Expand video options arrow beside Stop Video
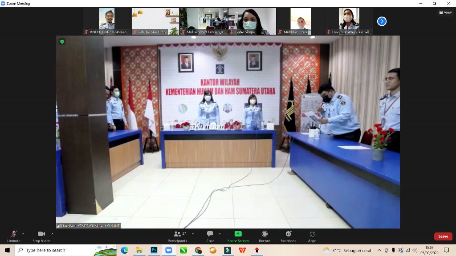The height and width of the screenshot is (256, 456). click(x=52, y=234)
